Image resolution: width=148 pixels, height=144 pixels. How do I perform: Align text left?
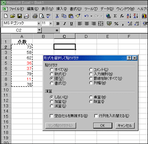click(80, 24)
